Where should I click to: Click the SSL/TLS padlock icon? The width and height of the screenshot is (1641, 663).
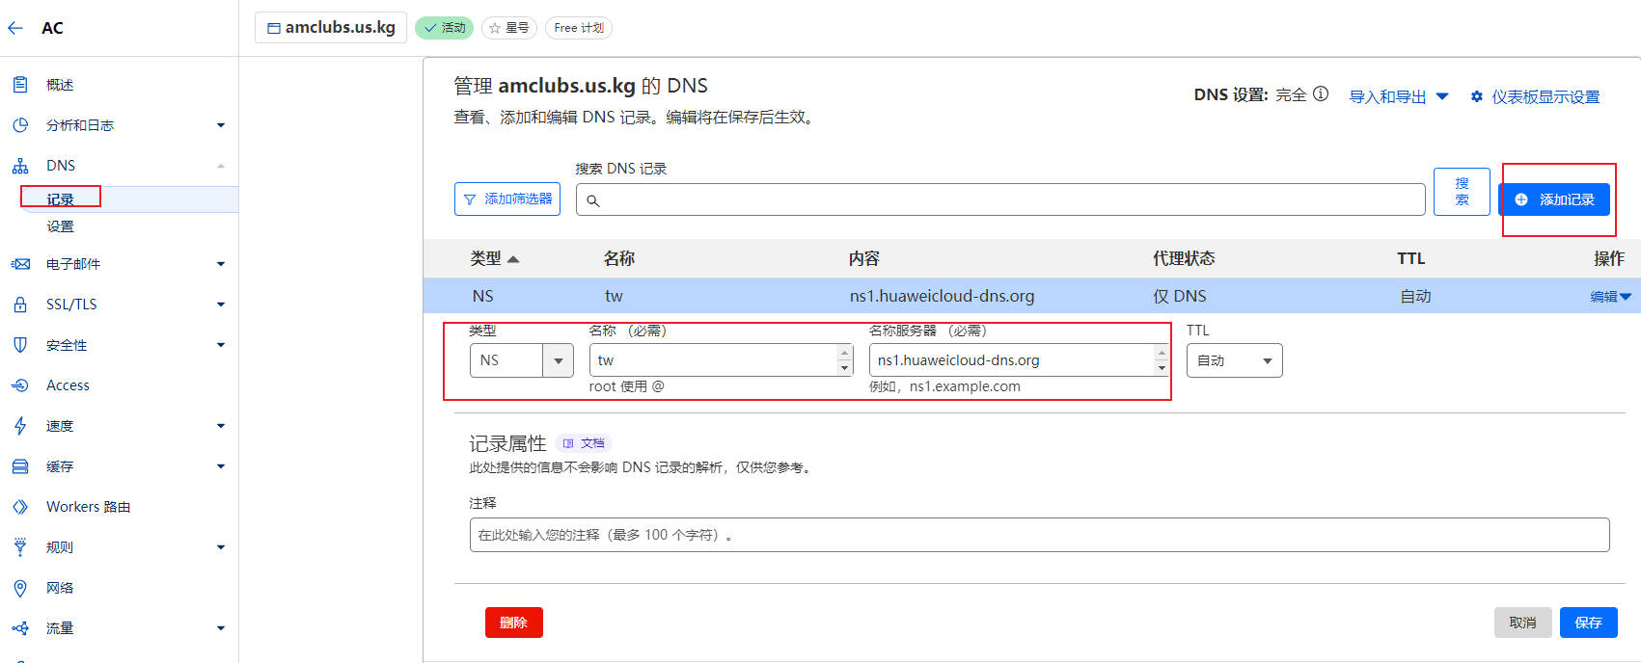click(x=20, y=305)
